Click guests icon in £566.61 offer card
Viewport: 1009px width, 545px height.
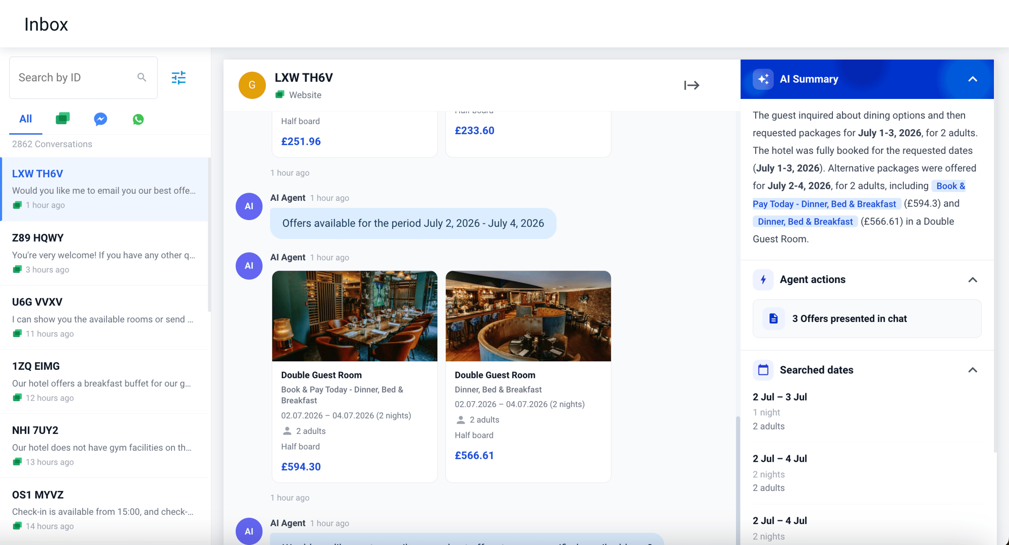click(x=461, y=420)
